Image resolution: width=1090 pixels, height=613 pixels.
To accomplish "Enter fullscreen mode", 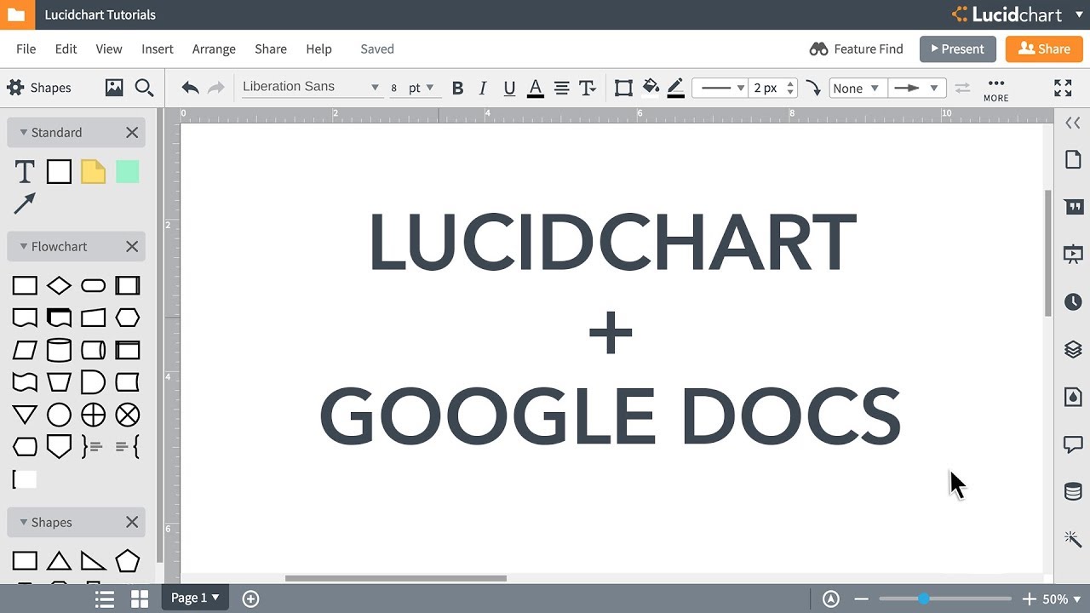I will click(x=1063, y=88).
